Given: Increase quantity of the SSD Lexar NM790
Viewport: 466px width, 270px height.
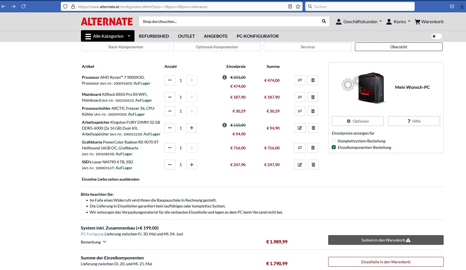Looking at the screenshot, I should click(192, 165).
